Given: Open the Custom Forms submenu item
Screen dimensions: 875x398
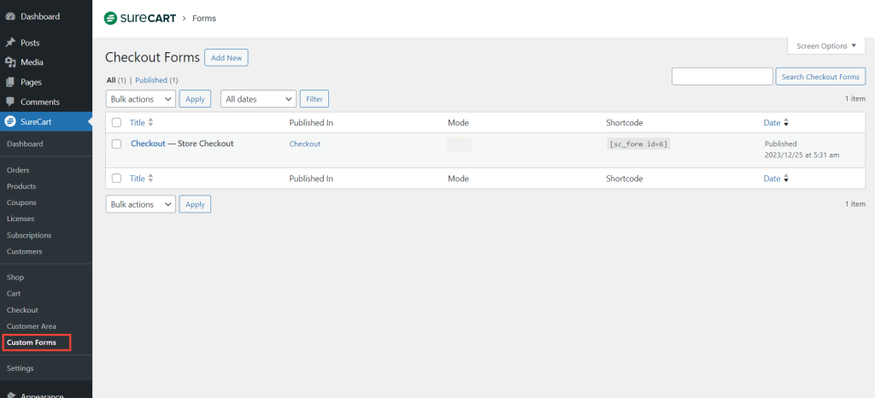Looking at the screenshot, I should [32, 342].
